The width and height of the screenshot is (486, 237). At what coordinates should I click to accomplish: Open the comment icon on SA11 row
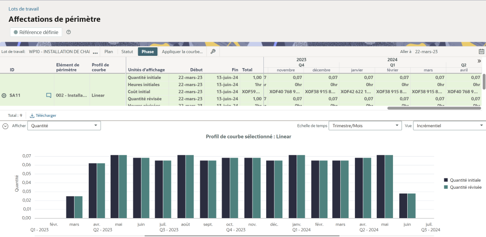(48, 96)
